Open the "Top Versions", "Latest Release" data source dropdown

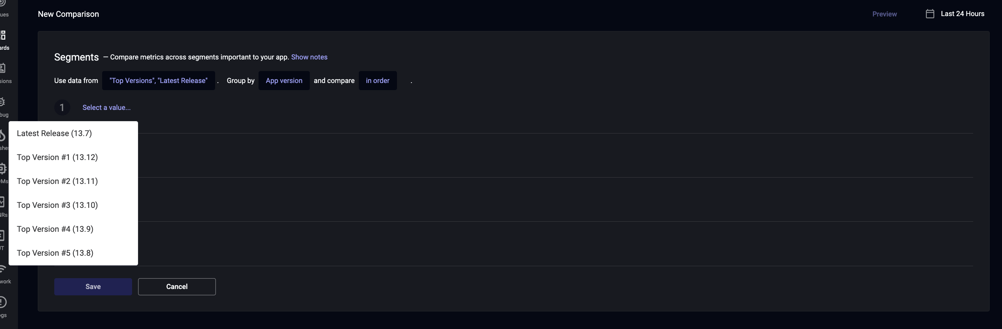pos(158,80)
